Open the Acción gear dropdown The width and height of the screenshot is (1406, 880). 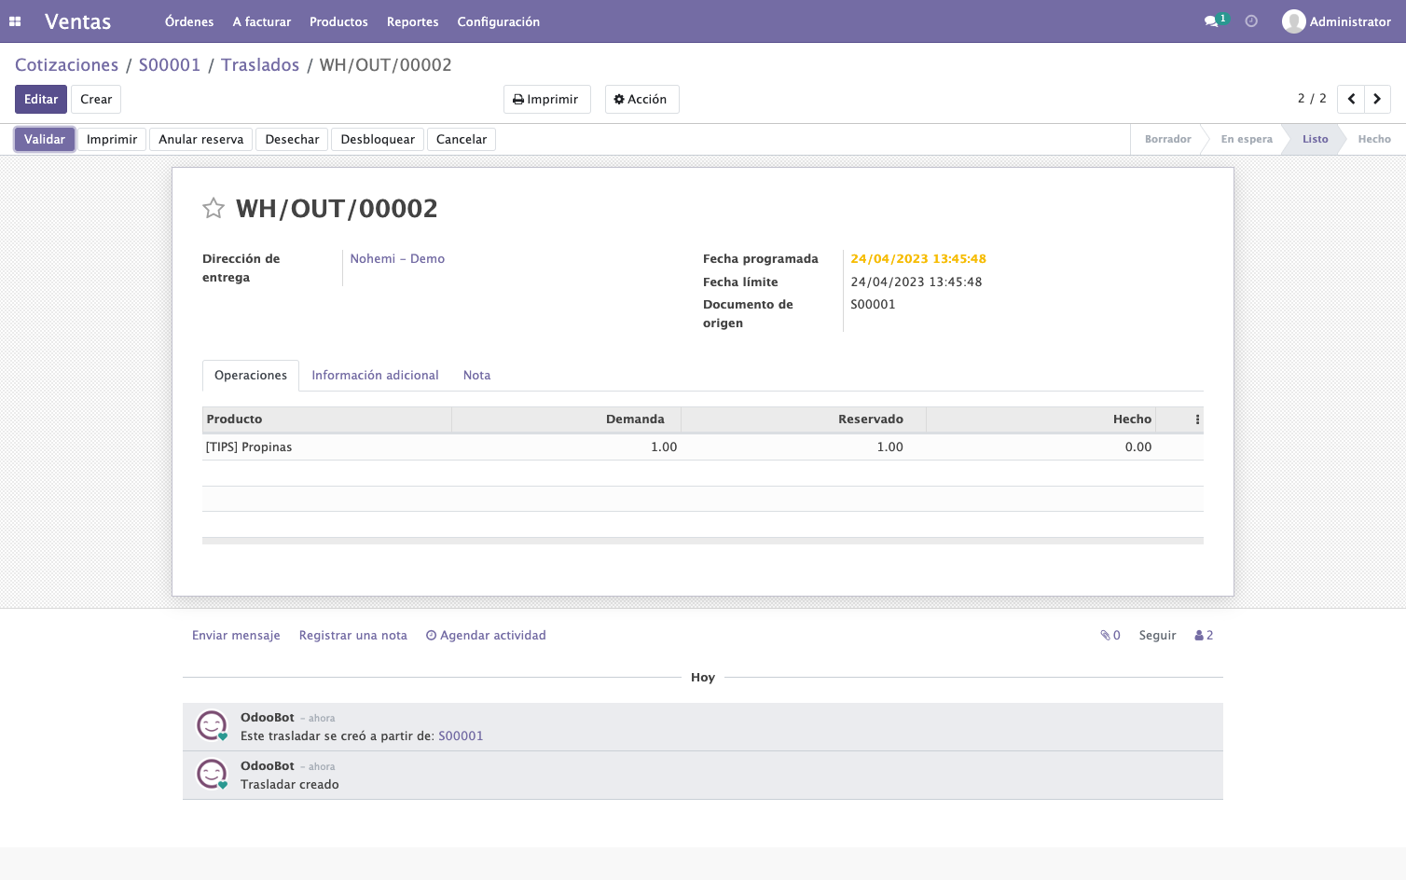641,99
